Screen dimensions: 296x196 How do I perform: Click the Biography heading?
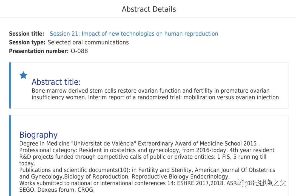coord(39,135)
